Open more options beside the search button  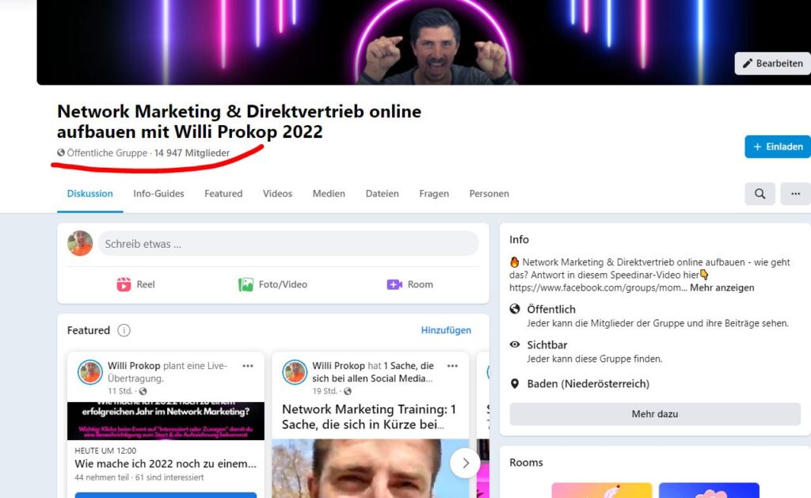point(795,194)
